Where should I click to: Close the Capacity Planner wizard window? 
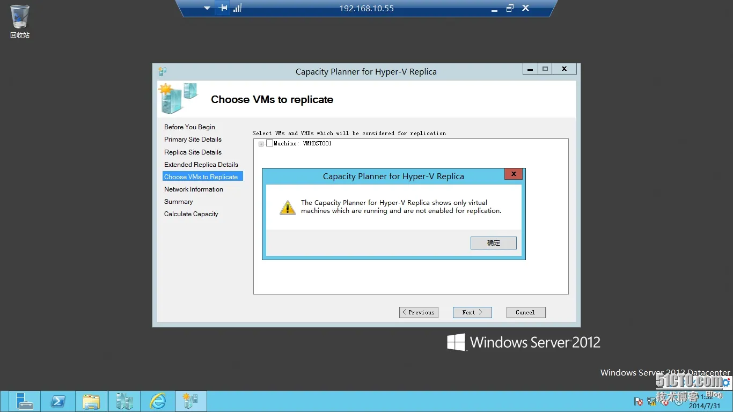pos(564,69)
